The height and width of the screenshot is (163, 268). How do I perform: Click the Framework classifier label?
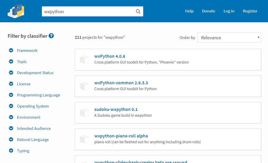click(27, 51)
